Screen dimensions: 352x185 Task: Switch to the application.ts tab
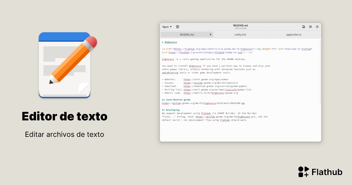point(293,34)
